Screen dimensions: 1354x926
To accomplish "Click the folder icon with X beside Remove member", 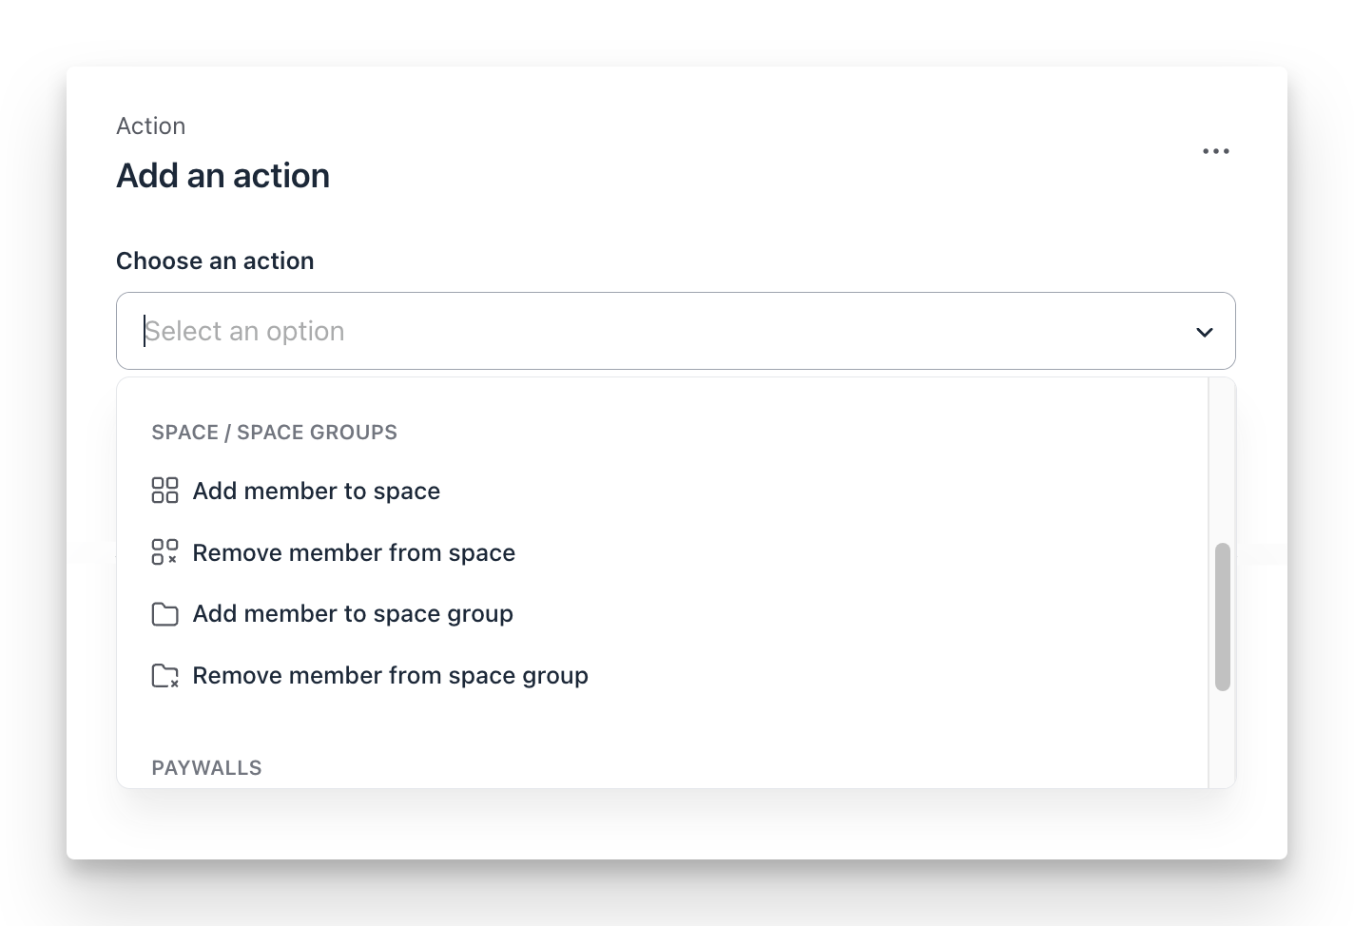I will click(x=164, y=675).
